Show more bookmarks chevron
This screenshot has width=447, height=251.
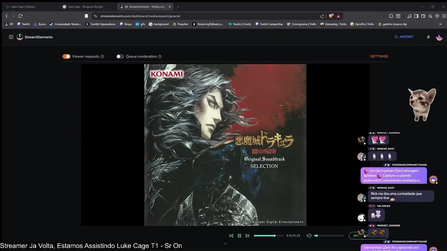(440, 24)
